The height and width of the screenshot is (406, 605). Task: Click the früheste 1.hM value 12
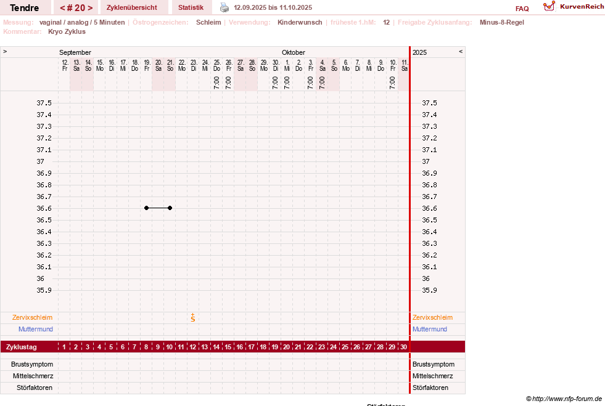(386, 22)
